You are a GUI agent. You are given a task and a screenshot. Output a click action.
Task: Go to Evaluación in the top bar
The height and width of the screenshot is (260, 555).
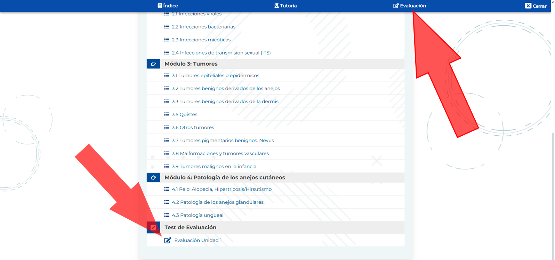coord(409,6)
